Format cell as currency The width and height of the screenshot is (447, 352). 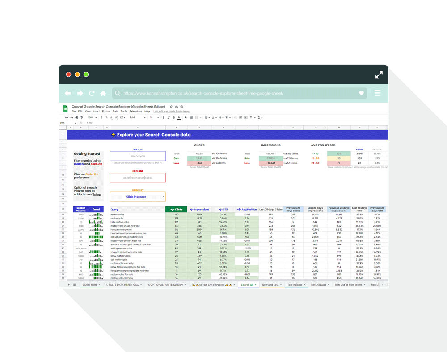(x=101, y=117)
